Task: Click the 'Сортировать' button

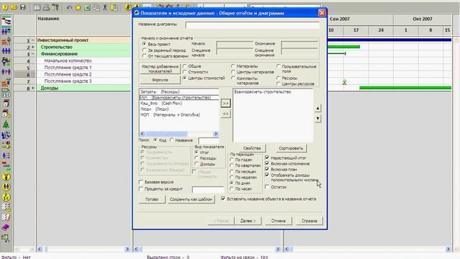Action: point(290,148)
